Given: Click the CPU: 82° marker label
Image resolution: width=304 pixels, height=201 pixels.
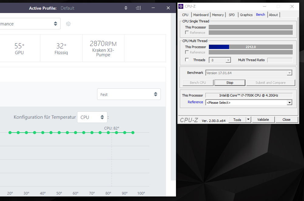Looking at the screenshot, I should tap(112, 128).
